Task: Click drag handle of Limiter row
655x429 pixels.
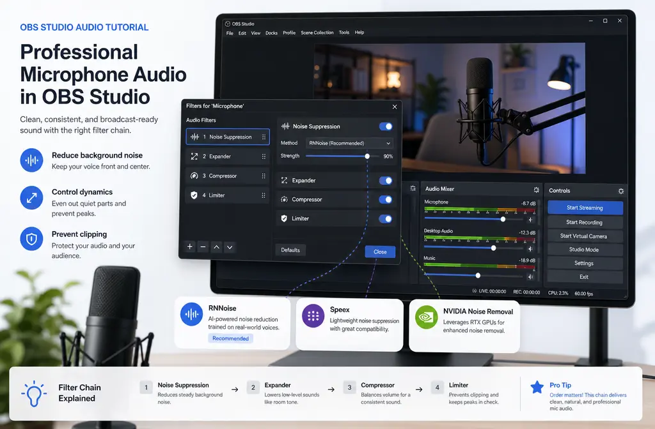Action: tap(264, 195)
